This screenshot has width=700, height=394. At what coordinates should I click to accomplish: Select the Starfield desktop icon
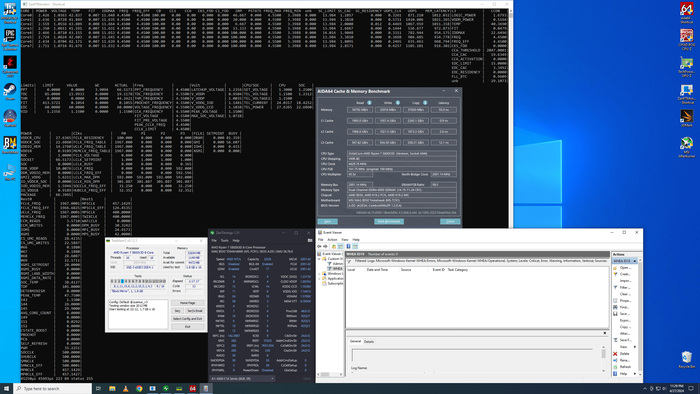[x=10, y=119]
